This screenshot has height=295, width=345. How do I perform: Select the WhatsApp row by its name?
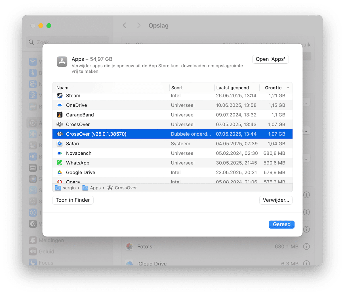click(x=78, y=163)
